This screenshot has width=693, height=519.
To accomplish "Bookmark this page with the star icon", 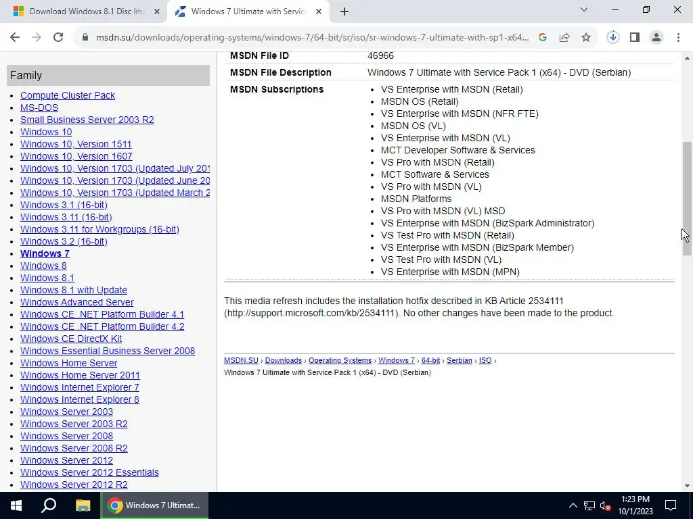I will 586,38.
